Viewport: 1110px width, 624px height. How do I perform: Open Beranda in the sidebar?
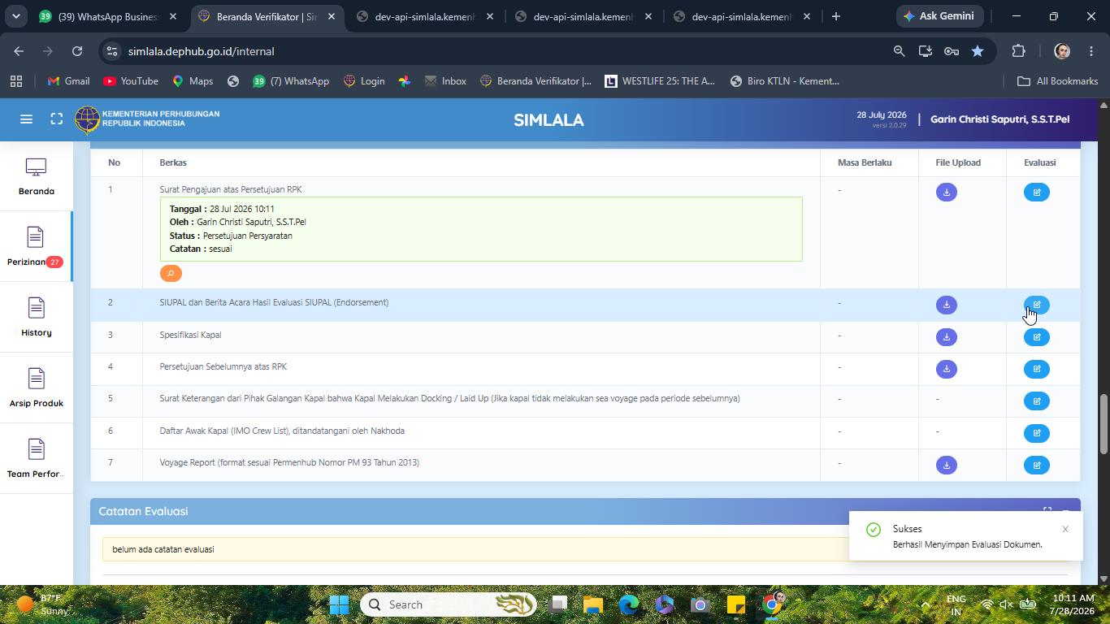(36, 177)
